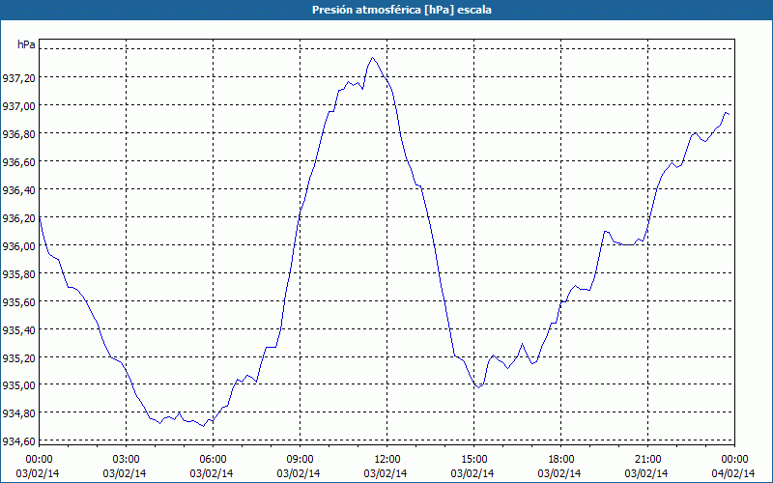The width and height of the screenshot is (773, 483).
Task: Select the 935,00 y-axis tick
Action: (x=18, y=384)
